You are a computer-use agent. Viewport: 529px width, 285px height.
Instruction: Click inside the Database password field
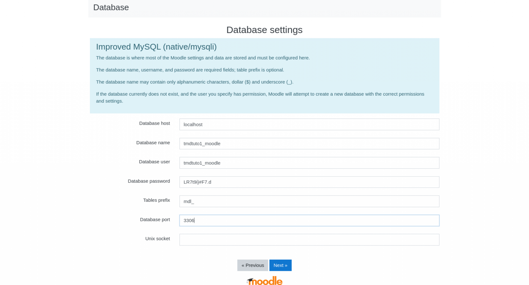tap(309, 182)
